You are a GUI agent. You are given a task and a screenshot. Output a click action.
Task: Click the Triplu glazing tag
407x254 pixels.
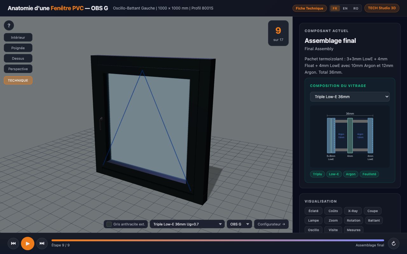point(317,174)
